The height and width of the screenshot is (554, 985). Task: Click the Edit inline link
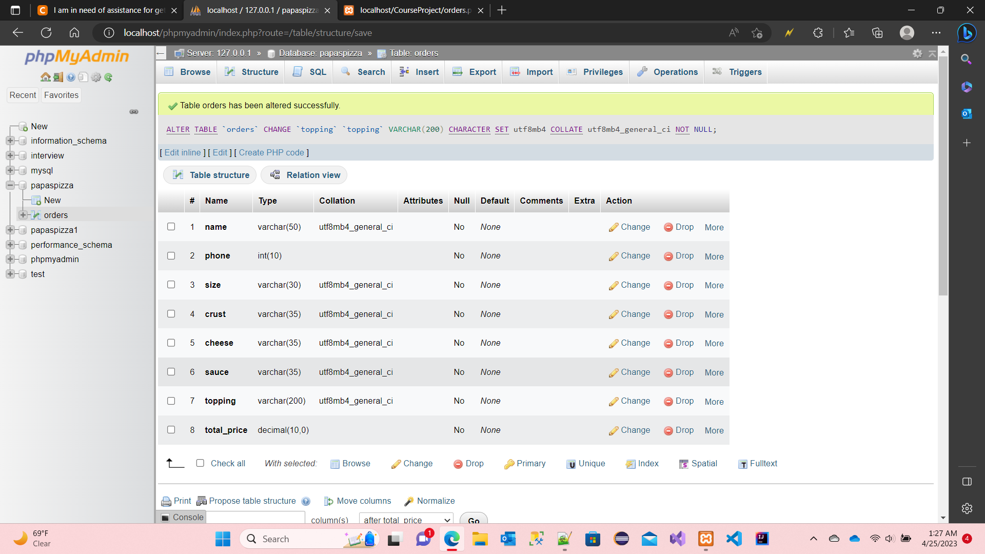[x=182, y=152]
